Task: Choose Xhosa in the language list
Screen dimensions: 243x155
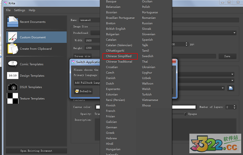Action: click(146, 105)
